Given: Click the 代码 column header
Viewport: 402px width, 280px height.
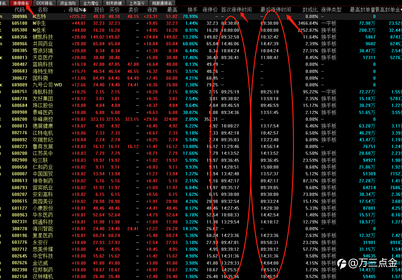Looking at the screenshot, I should pyautogui.click(x=20, y=10).
